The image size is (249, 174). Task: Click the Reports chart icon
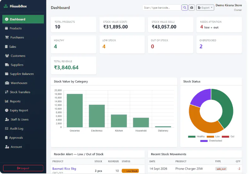tap(7, 101)
